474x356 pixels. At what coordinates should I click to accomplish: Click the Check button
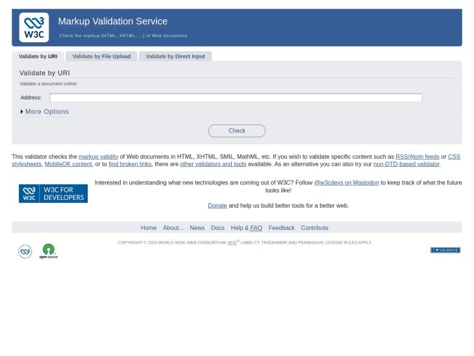[x=237, y=131]
